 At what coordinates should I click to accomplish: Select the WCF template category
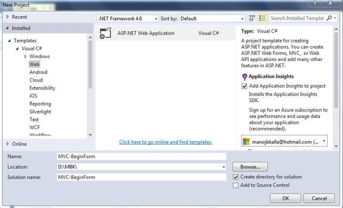click(x=34, y=127)
